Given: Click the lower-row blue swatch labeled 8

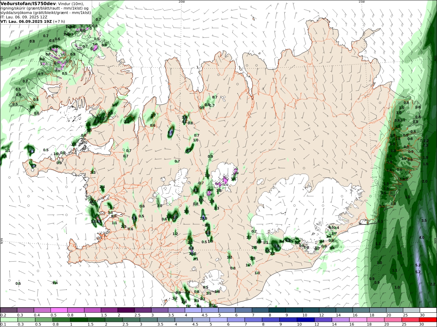Looking at the screenshot, I should pyautogui.click(x=270, y=320).
